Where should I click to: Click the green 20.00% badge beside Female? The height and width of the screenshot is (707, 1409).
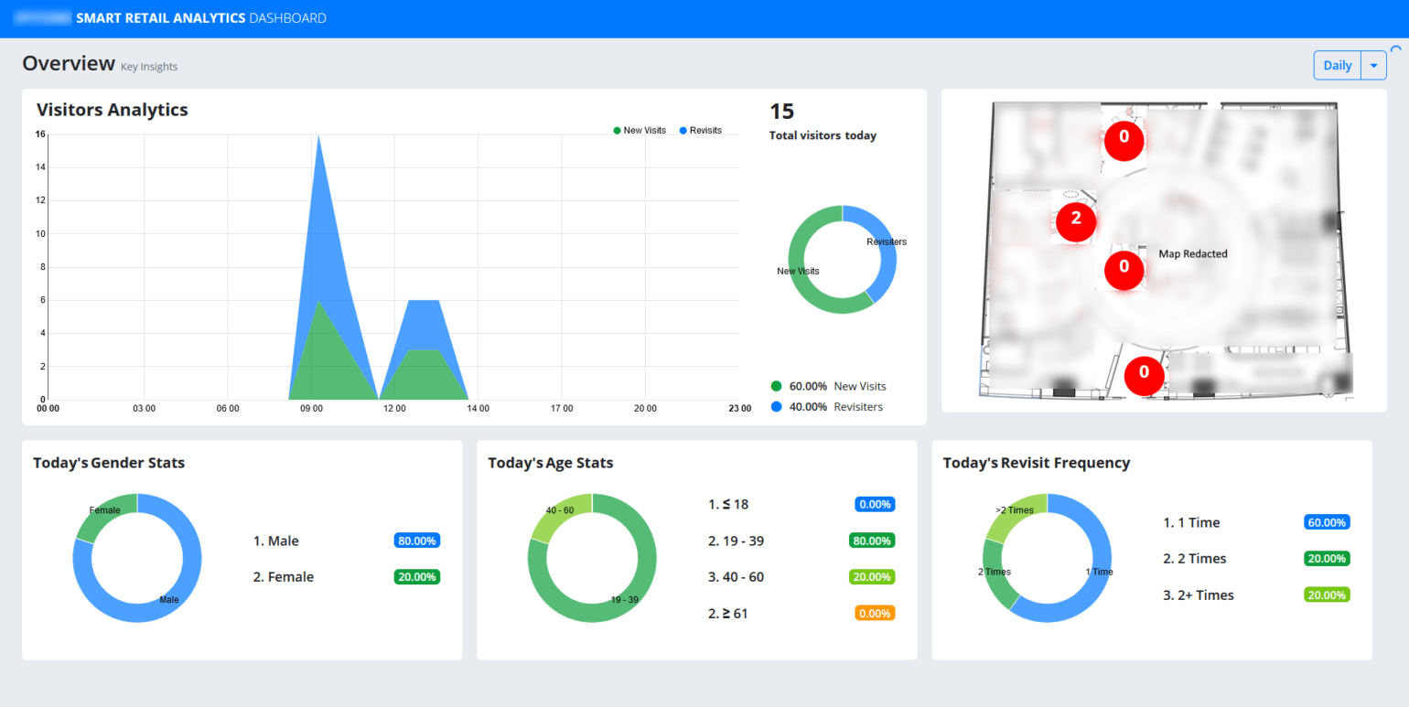[x=417, y=577]
